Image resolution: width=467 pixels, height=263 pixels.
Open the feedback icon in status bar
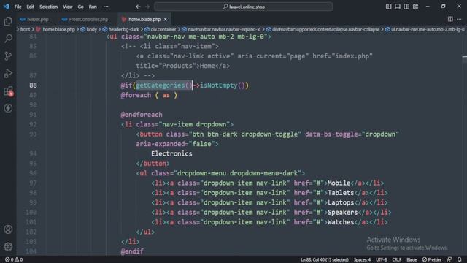pyautogui.click(x=449, y=259)
